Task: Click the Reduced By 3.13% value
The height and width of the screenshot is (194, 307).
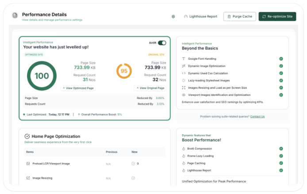Action: (160, 104)
